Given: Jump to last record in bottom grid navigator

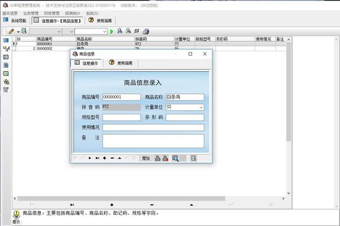Looking at the screenshot, I should coord(72,205).
